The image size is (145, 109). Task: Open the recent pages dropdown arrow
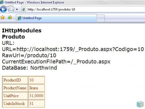coord(17,9)
